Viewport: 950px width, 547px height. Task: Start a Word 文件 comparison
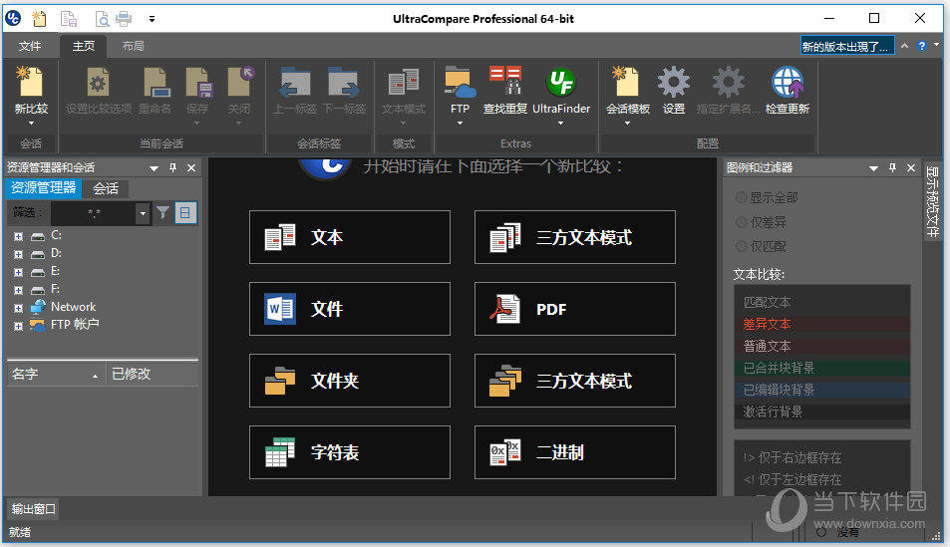tap(350, 309)
